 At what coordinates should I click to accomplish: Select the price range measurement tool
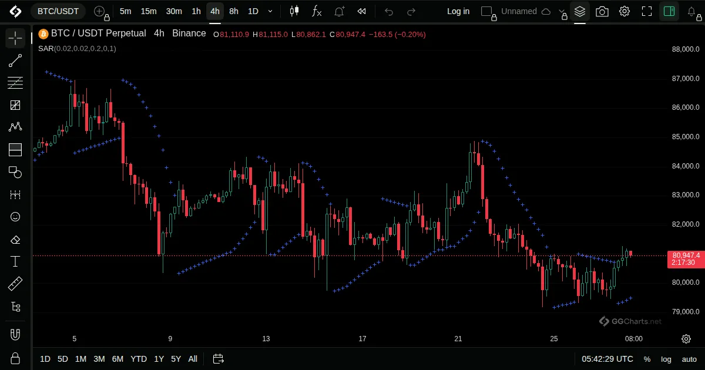tap(15, 194)
